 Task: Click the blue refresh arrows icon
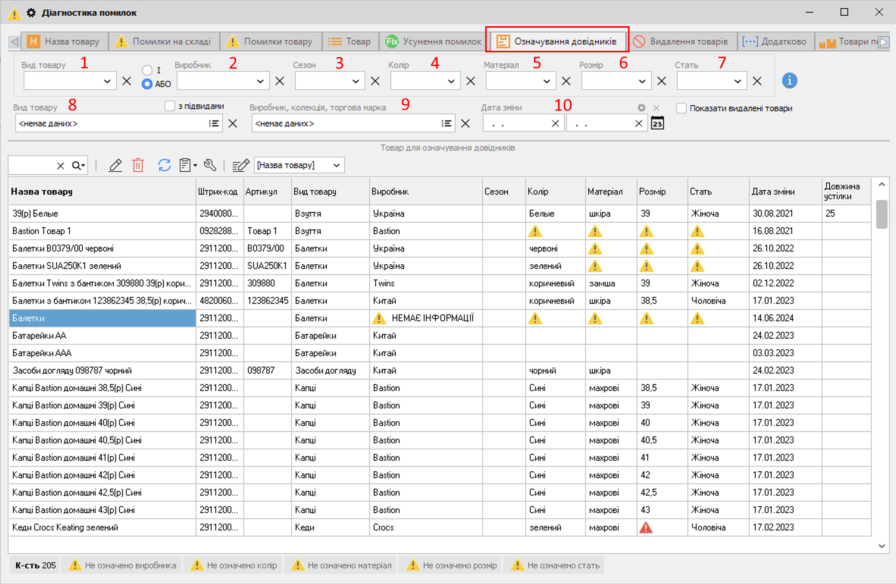tap(164, 165)
